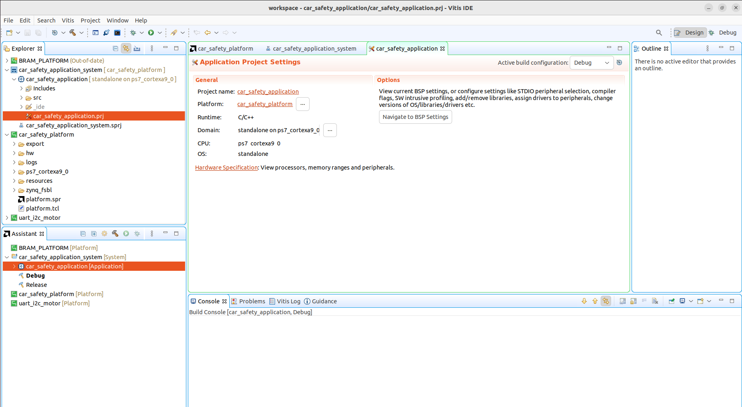
Task: Expand the Includes folder
Action: pyautogui.click(x=21, y=88)
